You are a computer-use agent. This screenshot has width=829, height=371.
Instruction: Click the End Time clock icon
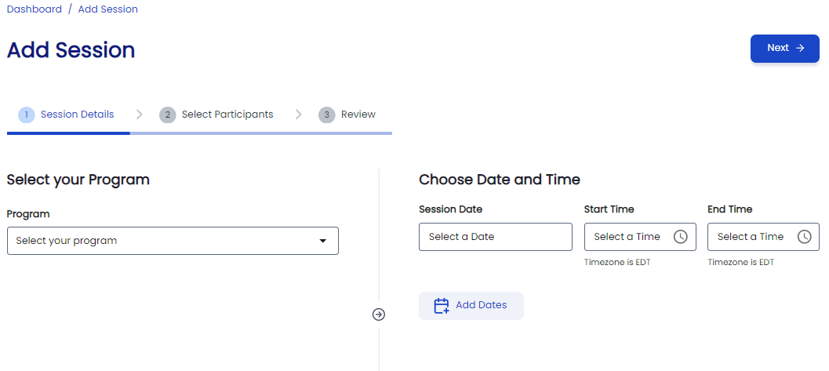804,237
